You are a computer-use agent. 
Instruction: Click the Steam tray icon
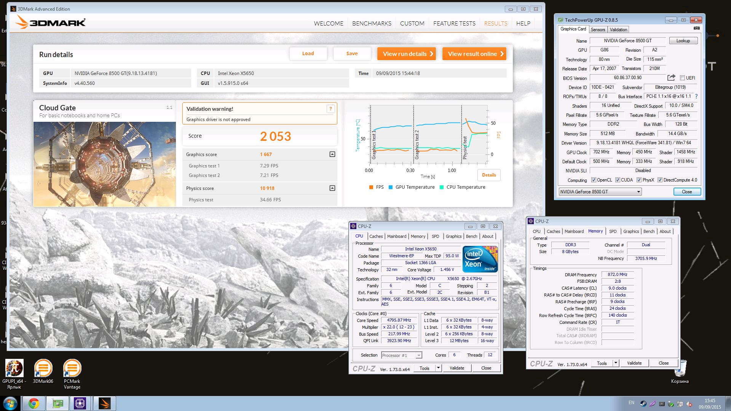[643, 404]
